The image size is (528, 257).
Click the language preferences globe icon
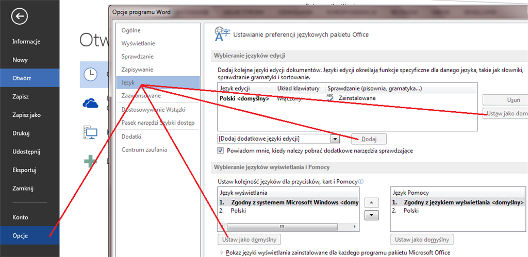(x=222, y=34)
